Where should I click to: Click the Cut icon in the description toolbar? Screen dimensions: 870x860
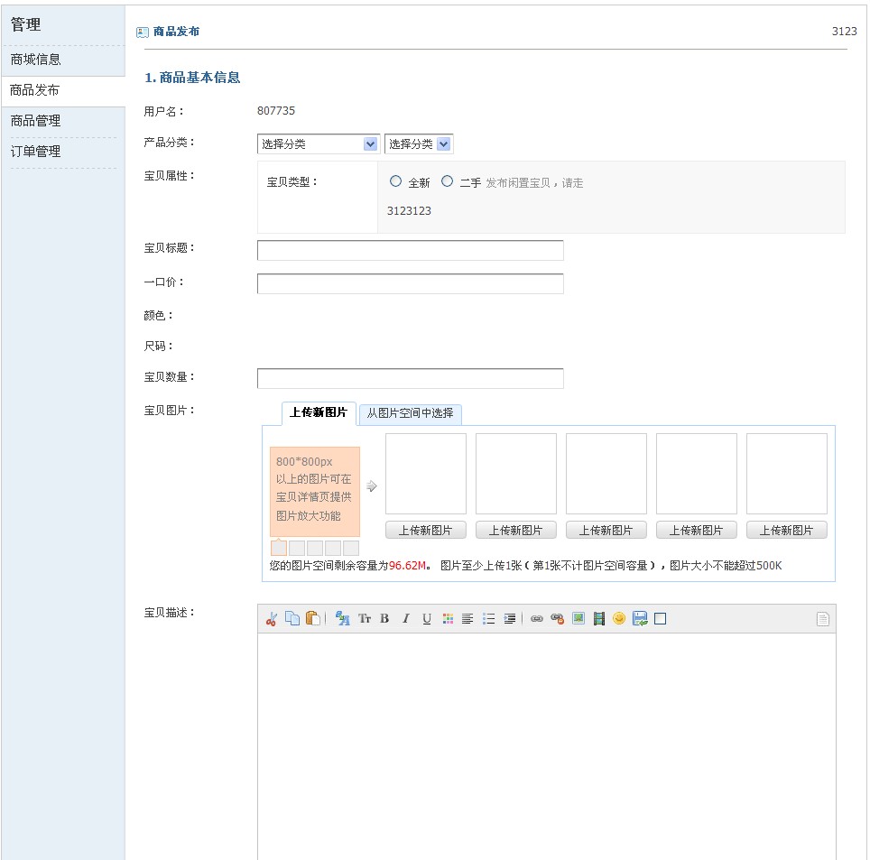tap(271, 618)
